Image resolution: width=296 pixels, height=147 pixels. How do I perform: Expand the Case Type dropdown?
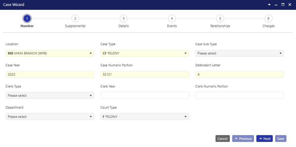click(x=145, y=54)
